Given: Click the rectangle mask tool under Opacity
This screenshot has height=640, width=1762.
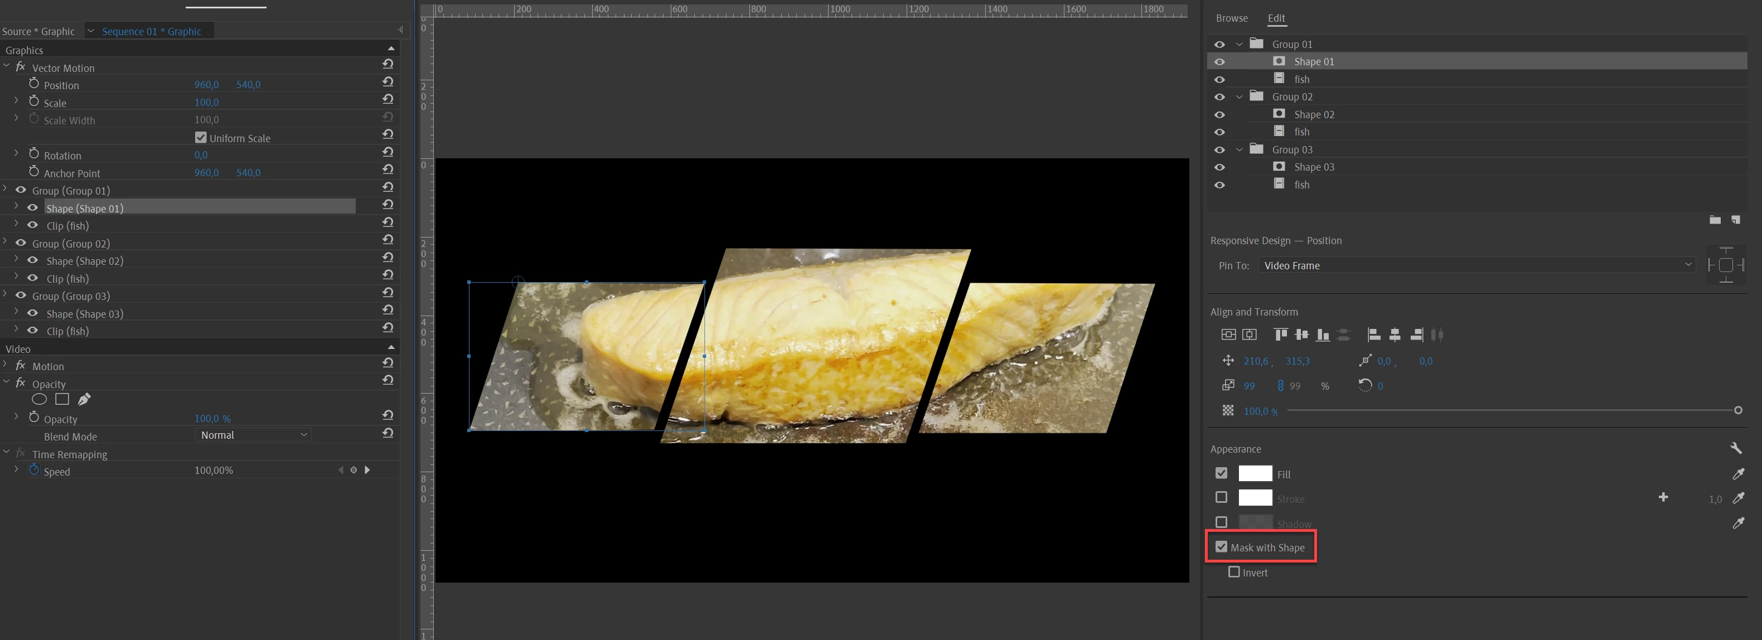Looking at the screenshot, I should 62,399.
